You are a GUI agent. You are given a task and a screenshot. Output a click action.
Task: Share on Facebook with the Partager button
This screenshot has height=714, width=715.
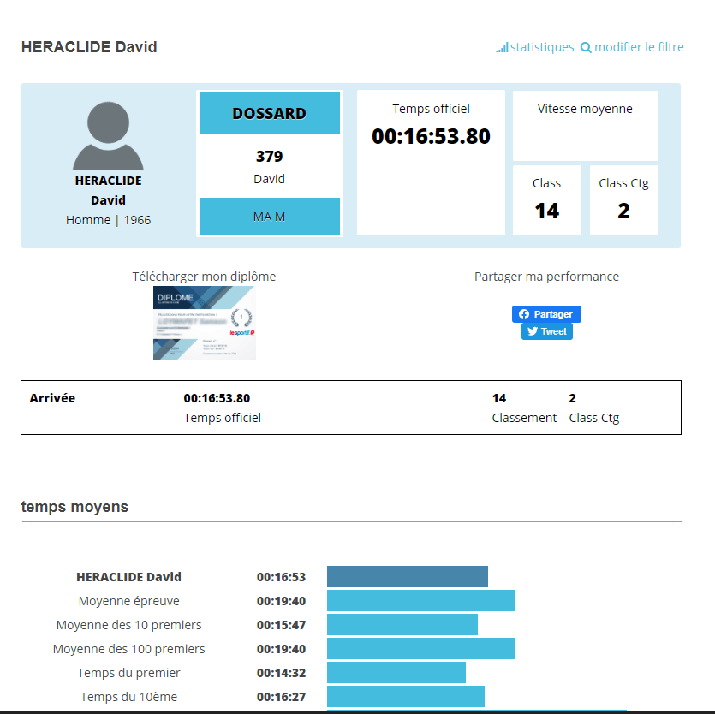(x=546, y=314)
